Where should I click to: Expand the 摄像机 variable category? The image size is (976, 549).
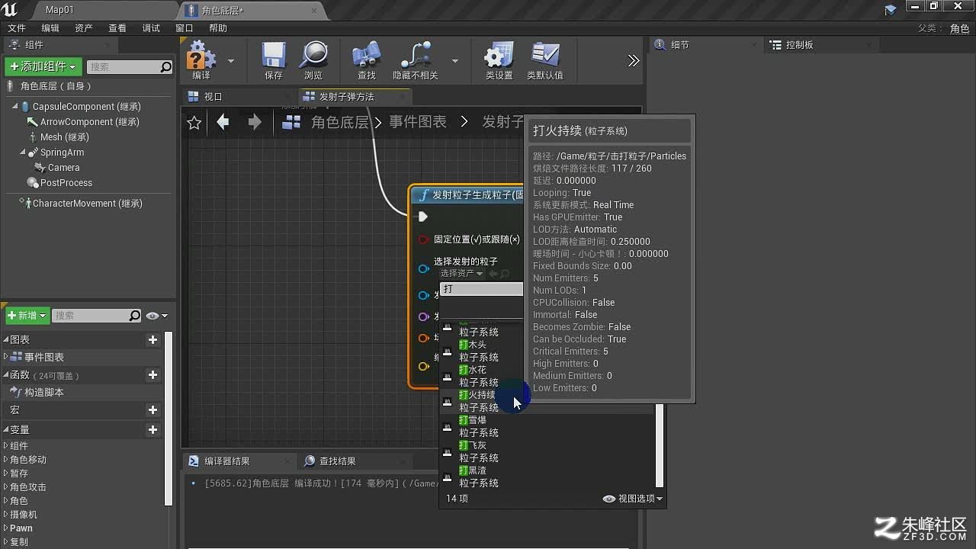(x=6, y=515)
